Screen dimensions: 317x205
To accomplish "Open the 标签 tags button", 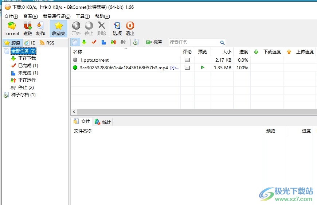I will 154,42.
